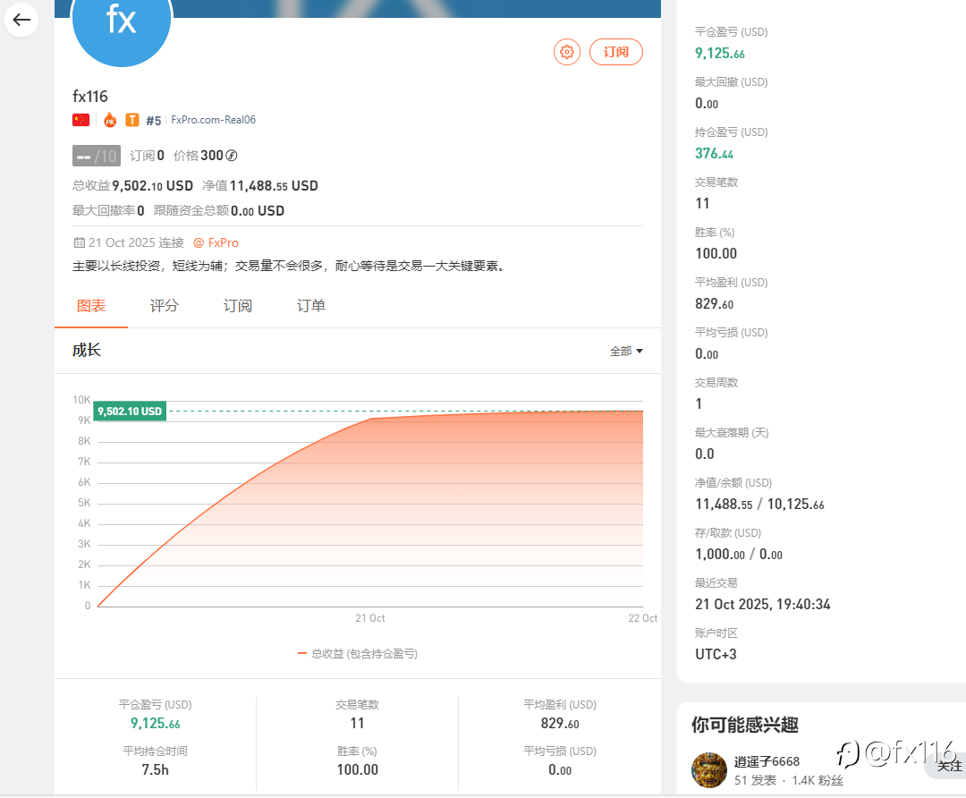Click the PK flame badge icon
The image size is (966, 798).
click(110, 120)
